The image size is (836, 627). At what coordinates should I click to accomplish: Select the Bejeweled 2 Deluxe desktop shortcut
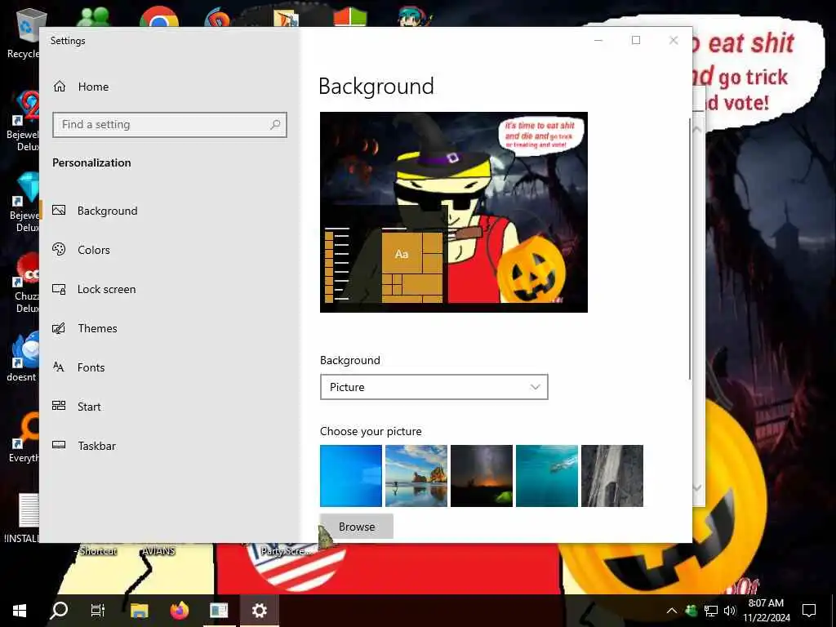tap(21, 121)
